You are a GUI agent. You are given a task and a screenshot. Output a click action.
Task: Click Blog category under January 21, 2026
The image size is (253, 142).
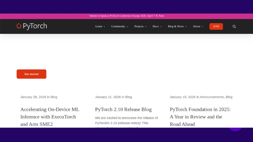click(129, 97)
